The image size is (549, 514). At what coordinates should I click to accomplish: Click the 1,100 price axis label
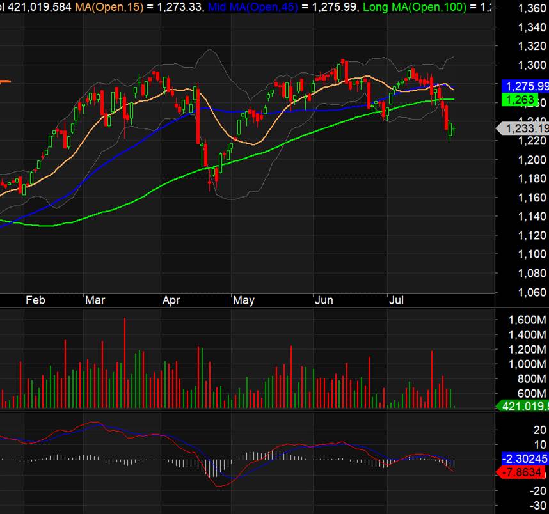pyautogui.click(x=532, y=254)
